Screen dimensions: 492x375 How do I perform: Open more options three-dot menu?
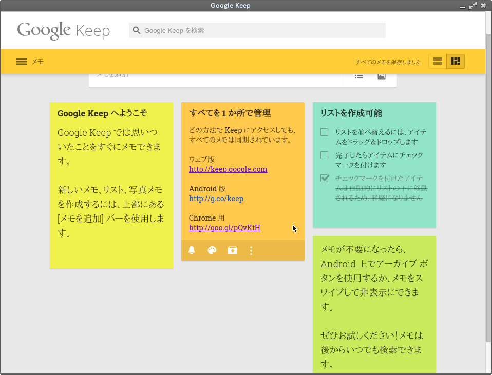point(251,250)
